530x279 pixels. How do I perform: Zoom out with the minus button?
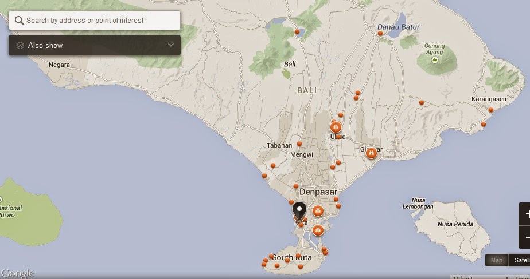(x=525, y=237)
